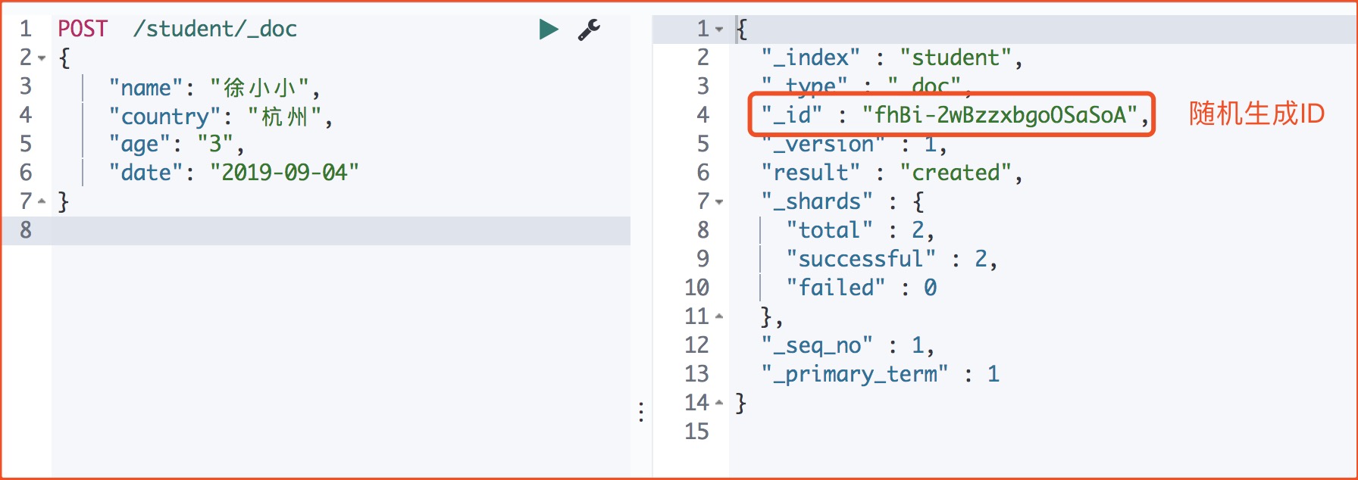The image size is (1358, 480).
Task: Click line number 15 in the response gutter
Action: 696,432
